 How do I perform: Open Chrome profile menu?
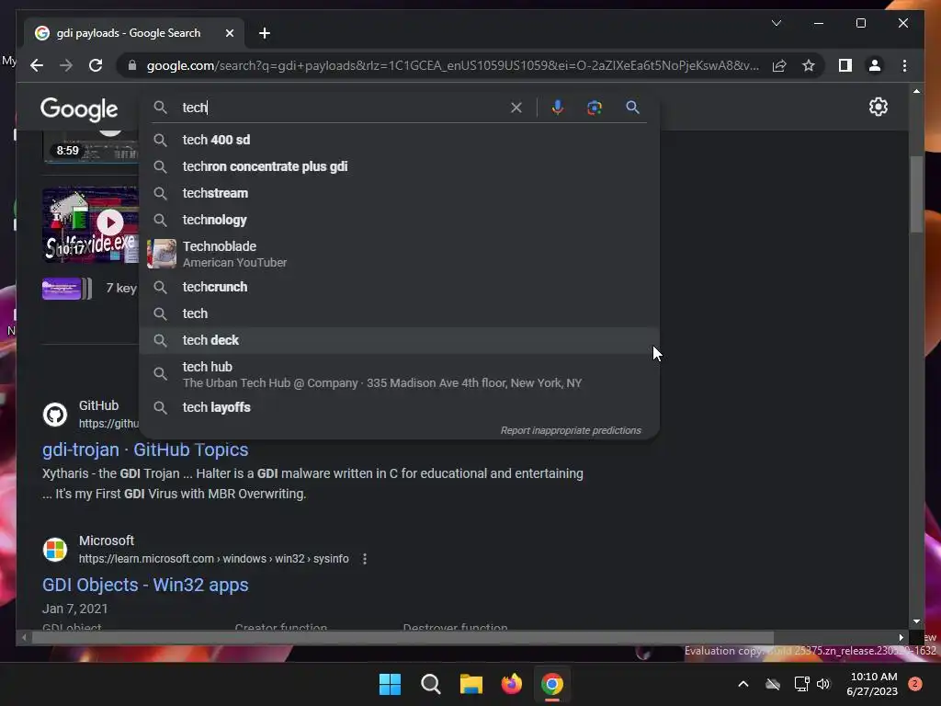(875, 65)
